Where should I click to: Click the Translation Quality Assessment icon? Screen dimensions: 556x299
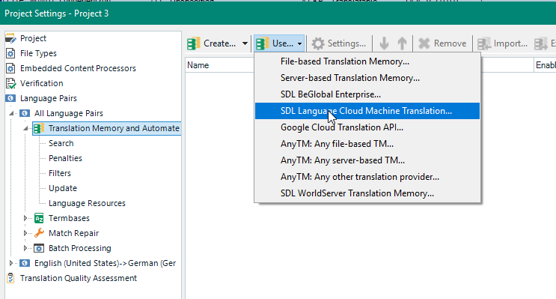[10, 278]
